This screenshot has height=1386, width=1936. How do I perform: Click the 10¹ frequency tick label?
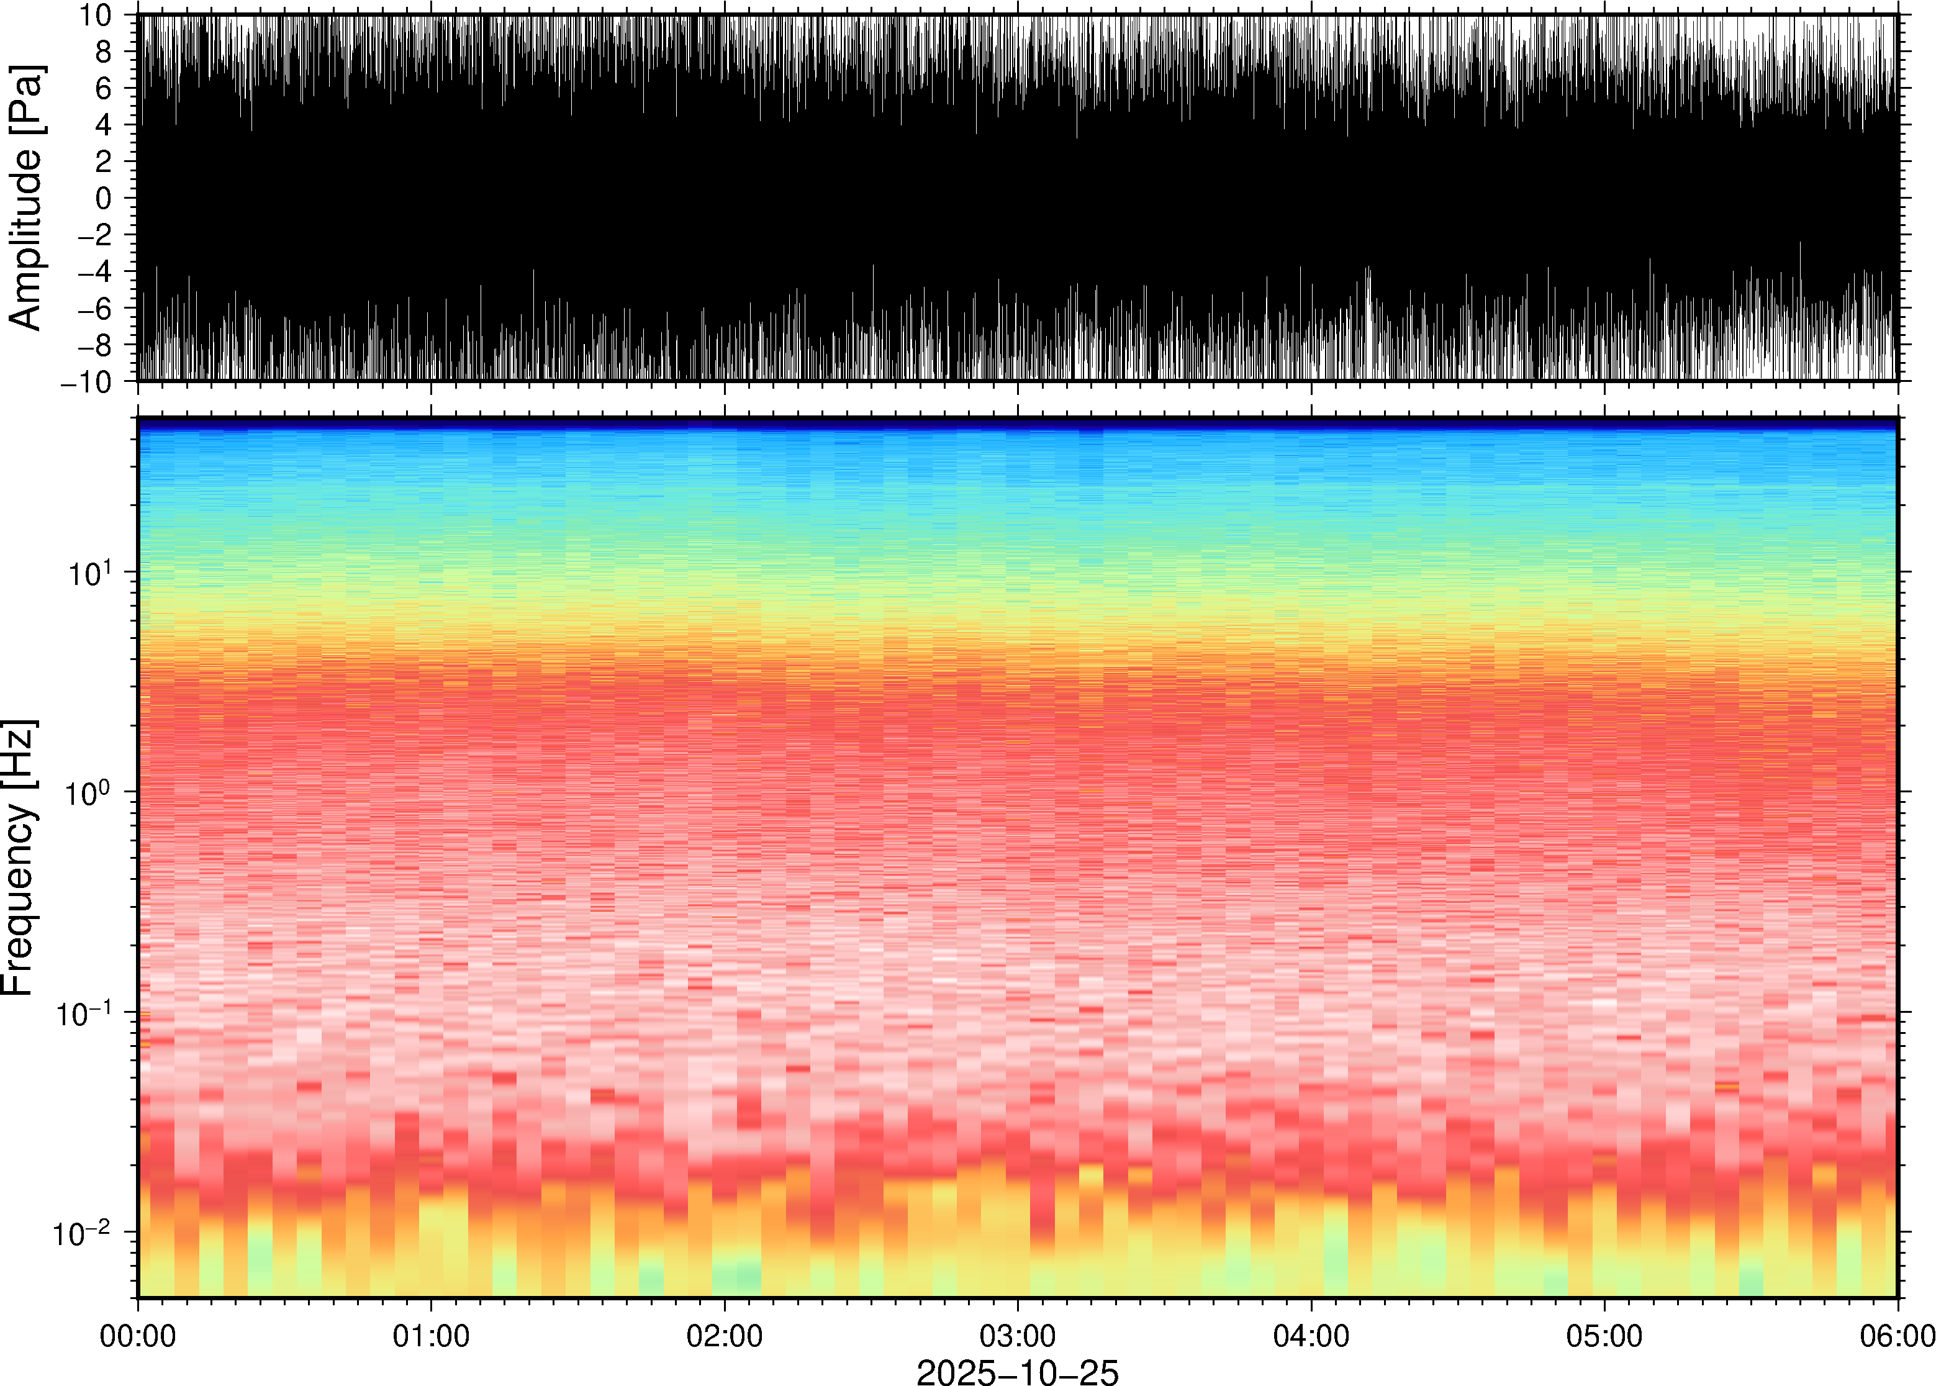89,573
